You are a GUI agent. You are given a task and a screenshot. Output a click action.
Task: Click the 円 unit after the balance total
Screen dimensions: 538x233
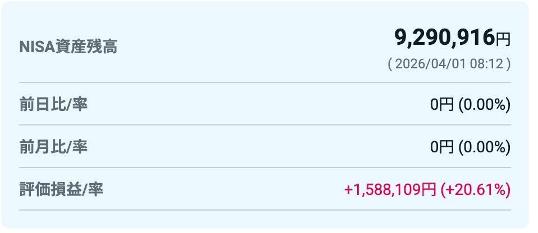tap(503, 39)
